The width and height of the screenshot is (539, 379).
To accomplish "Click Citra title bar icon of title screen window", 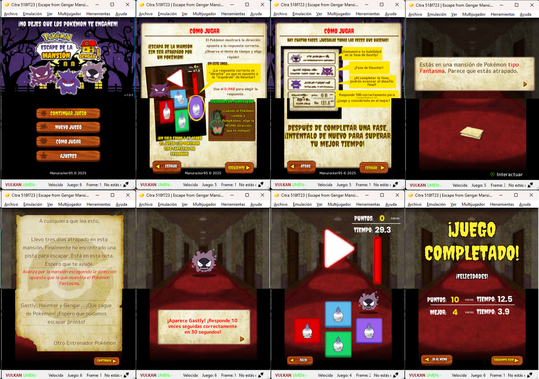I will 7,5.
